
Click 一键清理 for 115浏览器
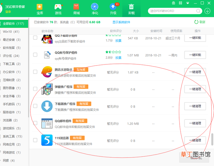click(195, 140)
